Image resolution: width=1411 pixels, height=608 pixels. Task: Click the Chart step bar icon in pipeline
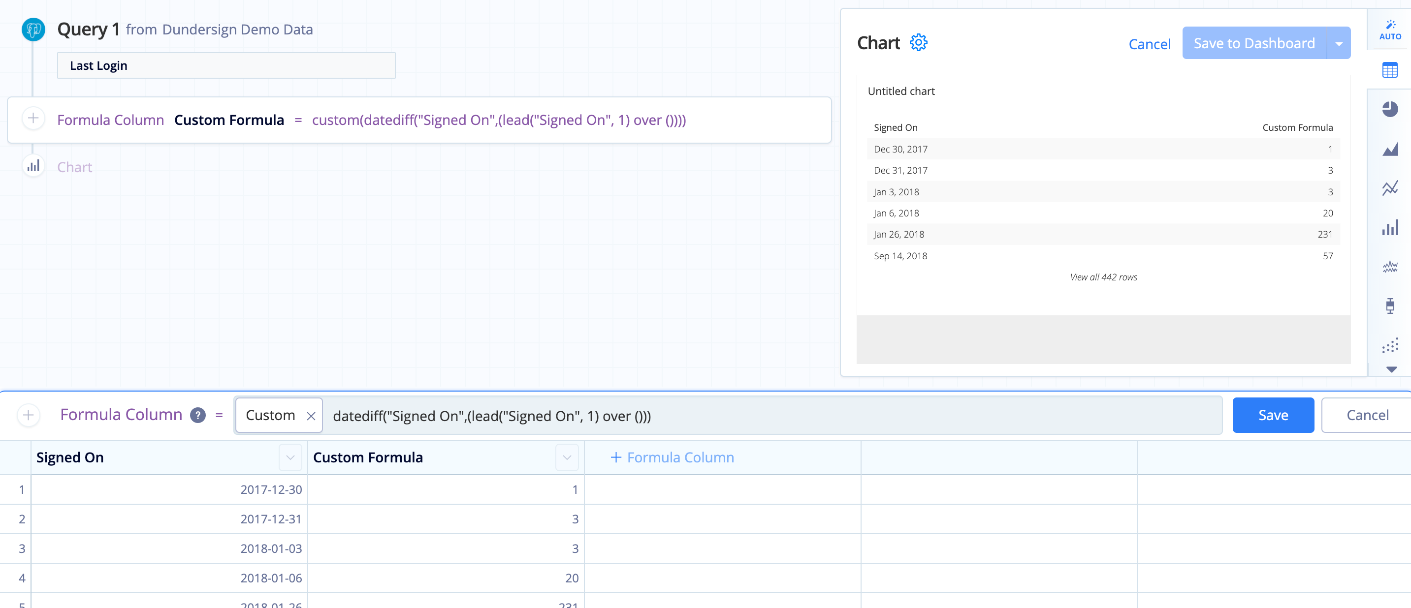33,166
